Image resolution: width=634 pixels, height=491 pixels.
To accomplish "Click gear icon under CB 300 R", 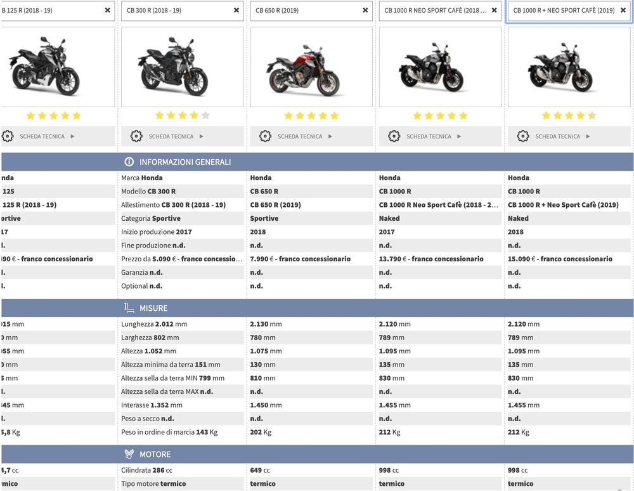I will pyautogui.click(x=136, y=136).
